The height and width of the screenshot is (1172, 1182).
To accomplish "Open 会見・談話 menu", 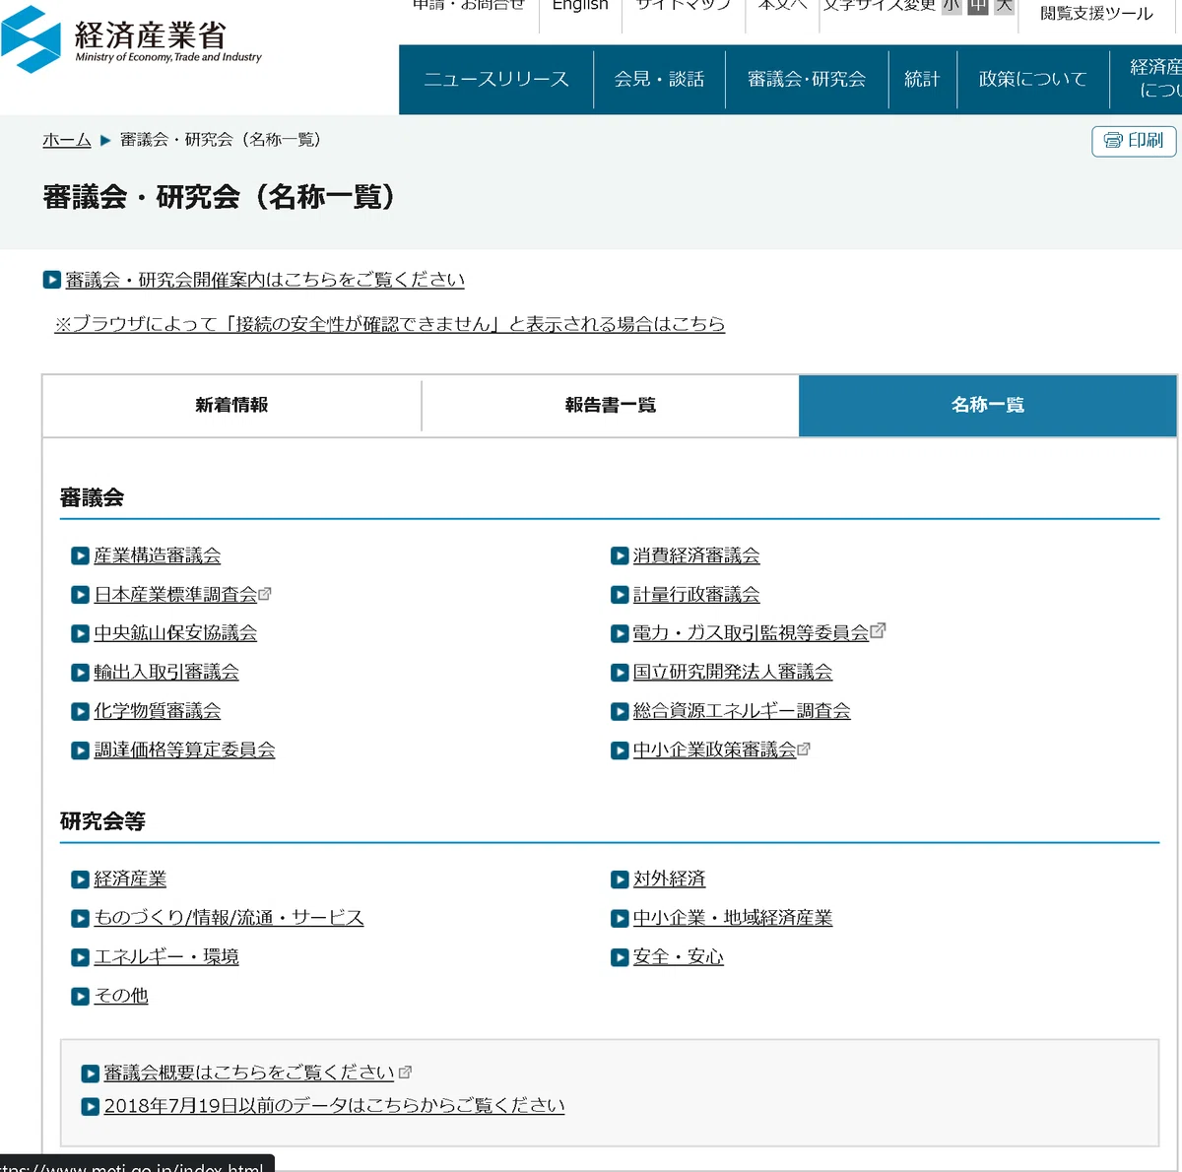I will [x=659, y=79].
